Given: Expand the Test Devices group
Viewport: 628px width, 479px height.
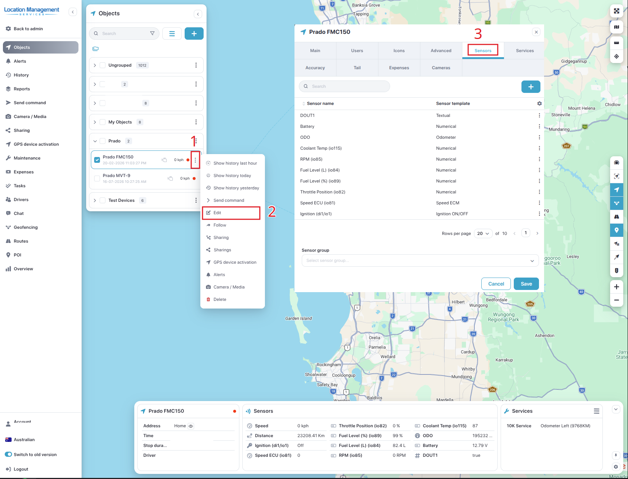Looking at the screenshot, I should tap(95, 200).
